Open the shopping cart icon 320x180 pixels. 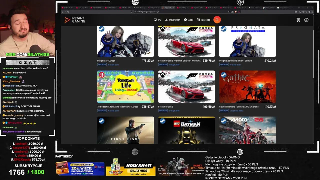click(x=298, y=20)
